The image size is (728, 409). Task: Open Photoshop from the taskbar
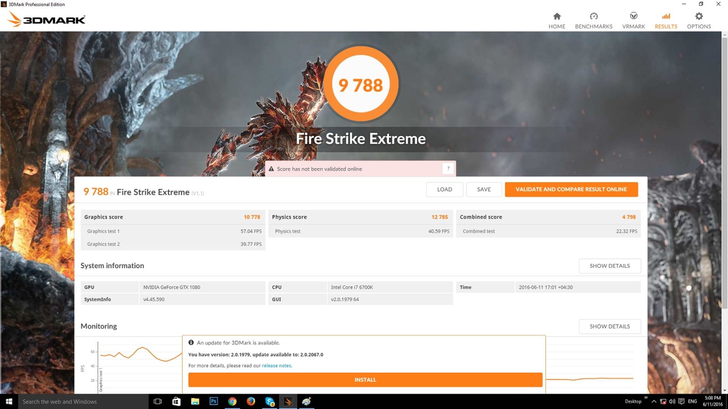213,401
